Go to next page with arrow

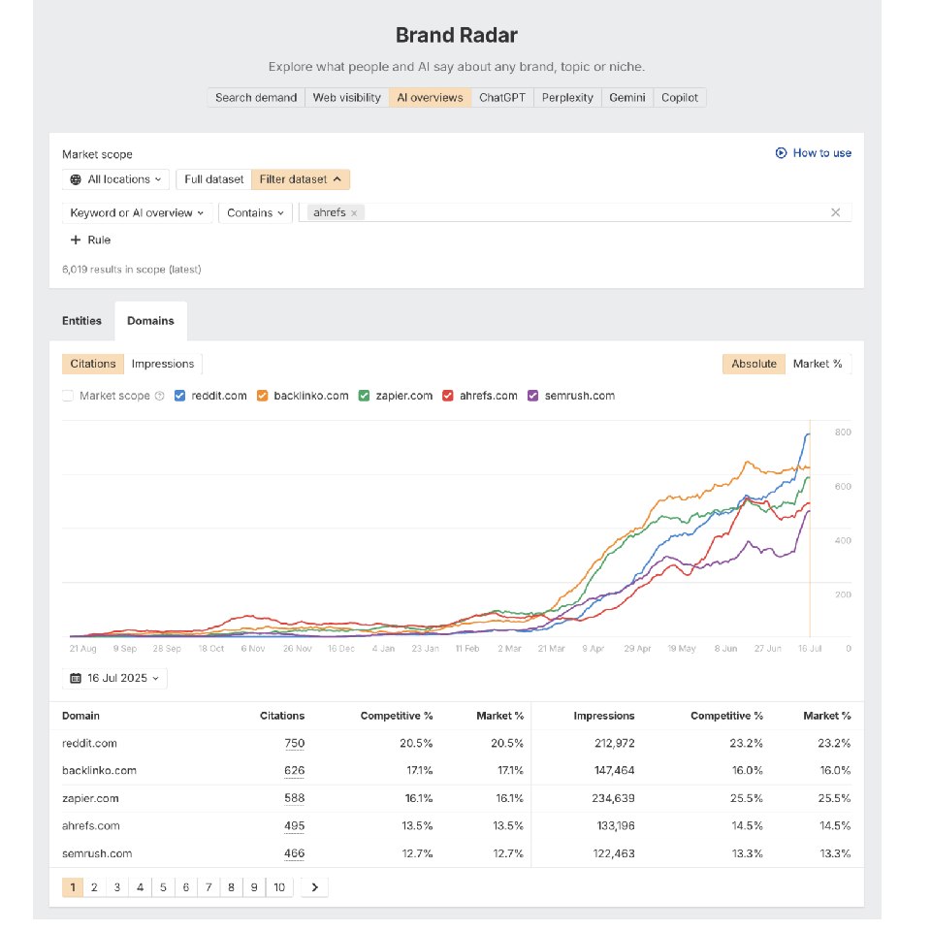pos(314,887)
